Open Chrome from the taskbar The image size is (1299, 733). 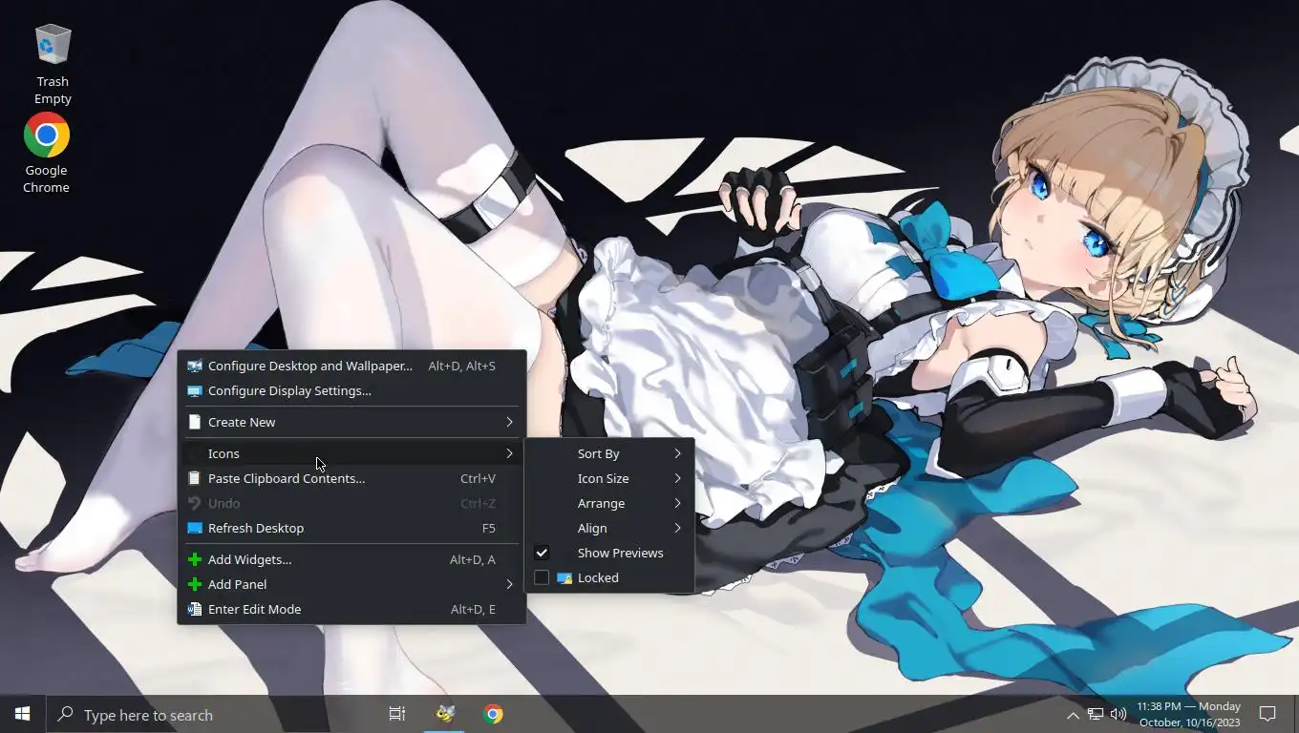tap(493, 714)
